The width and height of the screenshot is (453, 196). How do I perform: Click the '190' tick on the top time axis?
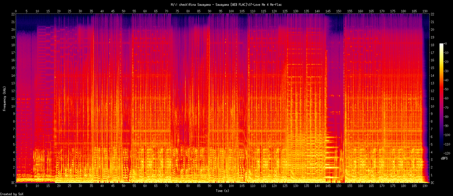point(425,11)
